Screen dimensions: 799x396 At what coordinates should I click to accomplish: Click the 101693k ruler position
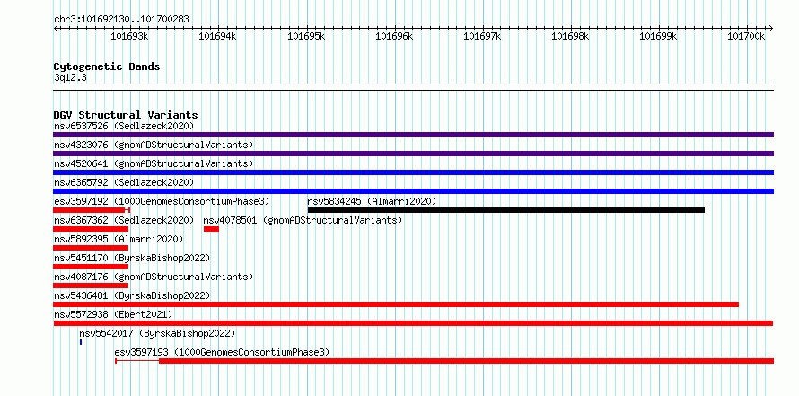pyautogui.click(x=129, y=36)
